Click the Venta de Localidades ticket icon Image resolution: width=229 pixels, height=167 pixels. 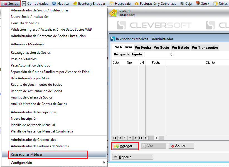(x=113, y=13)
